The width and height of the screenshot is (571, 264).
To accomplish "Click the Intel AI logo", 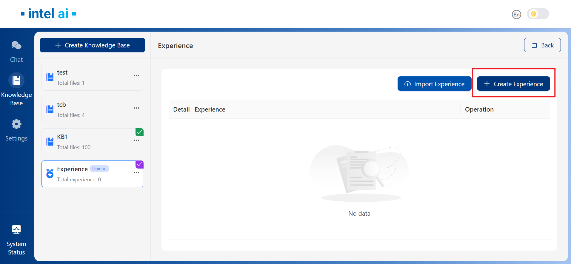I will coord(48,14).
